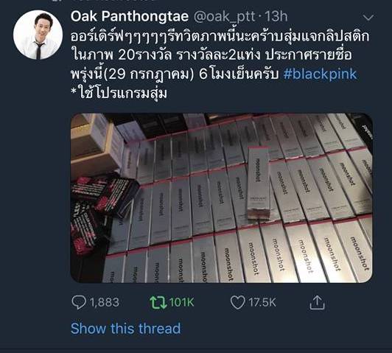Click the green retweet arrows icon
Screen dimensions: 392x353
point(158,302)
